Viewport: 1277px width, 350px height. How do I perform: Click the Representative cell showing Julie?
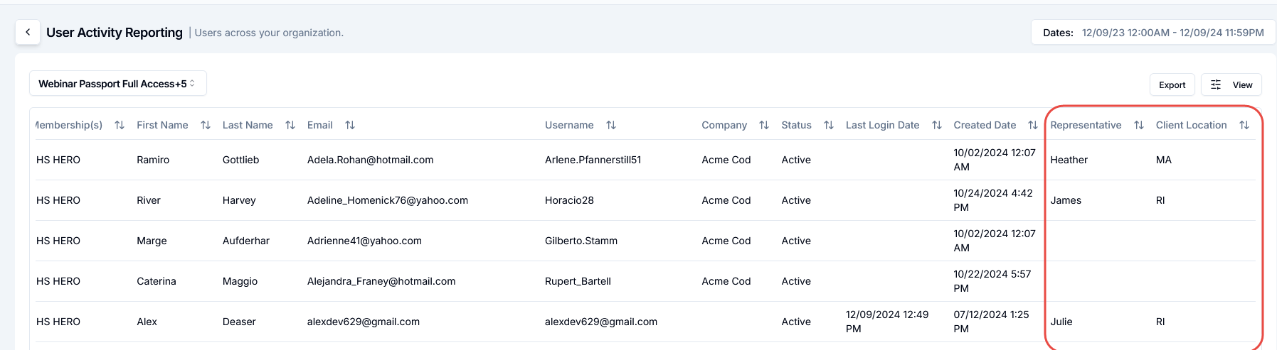(x=1061, y=322)
